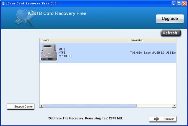Click the 715.40 GB size text
Screen dimensions: 188x126
coord(65,56)
